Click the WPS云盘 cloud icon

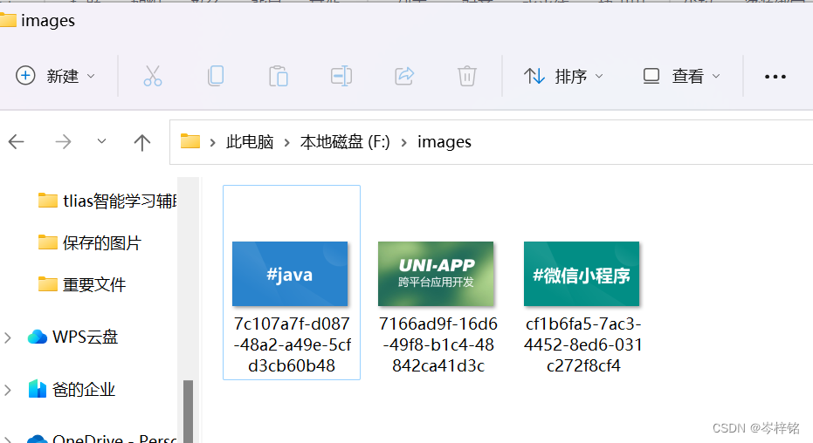[x=38, y=337]
